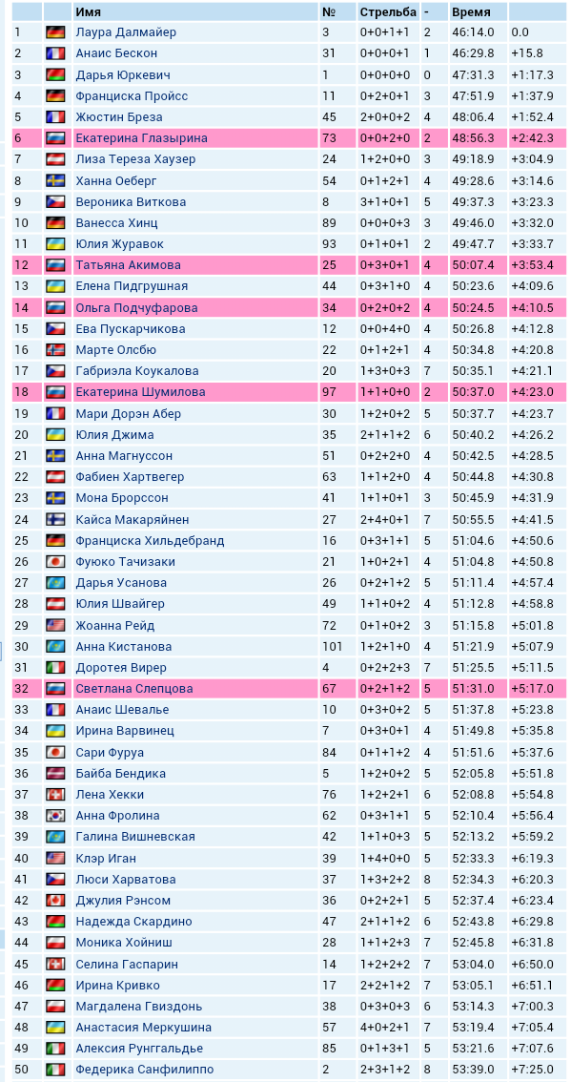Open athlete Магдалена Гвиздонь
This screenshot has height=1082, width=571.
[138, 1007]
